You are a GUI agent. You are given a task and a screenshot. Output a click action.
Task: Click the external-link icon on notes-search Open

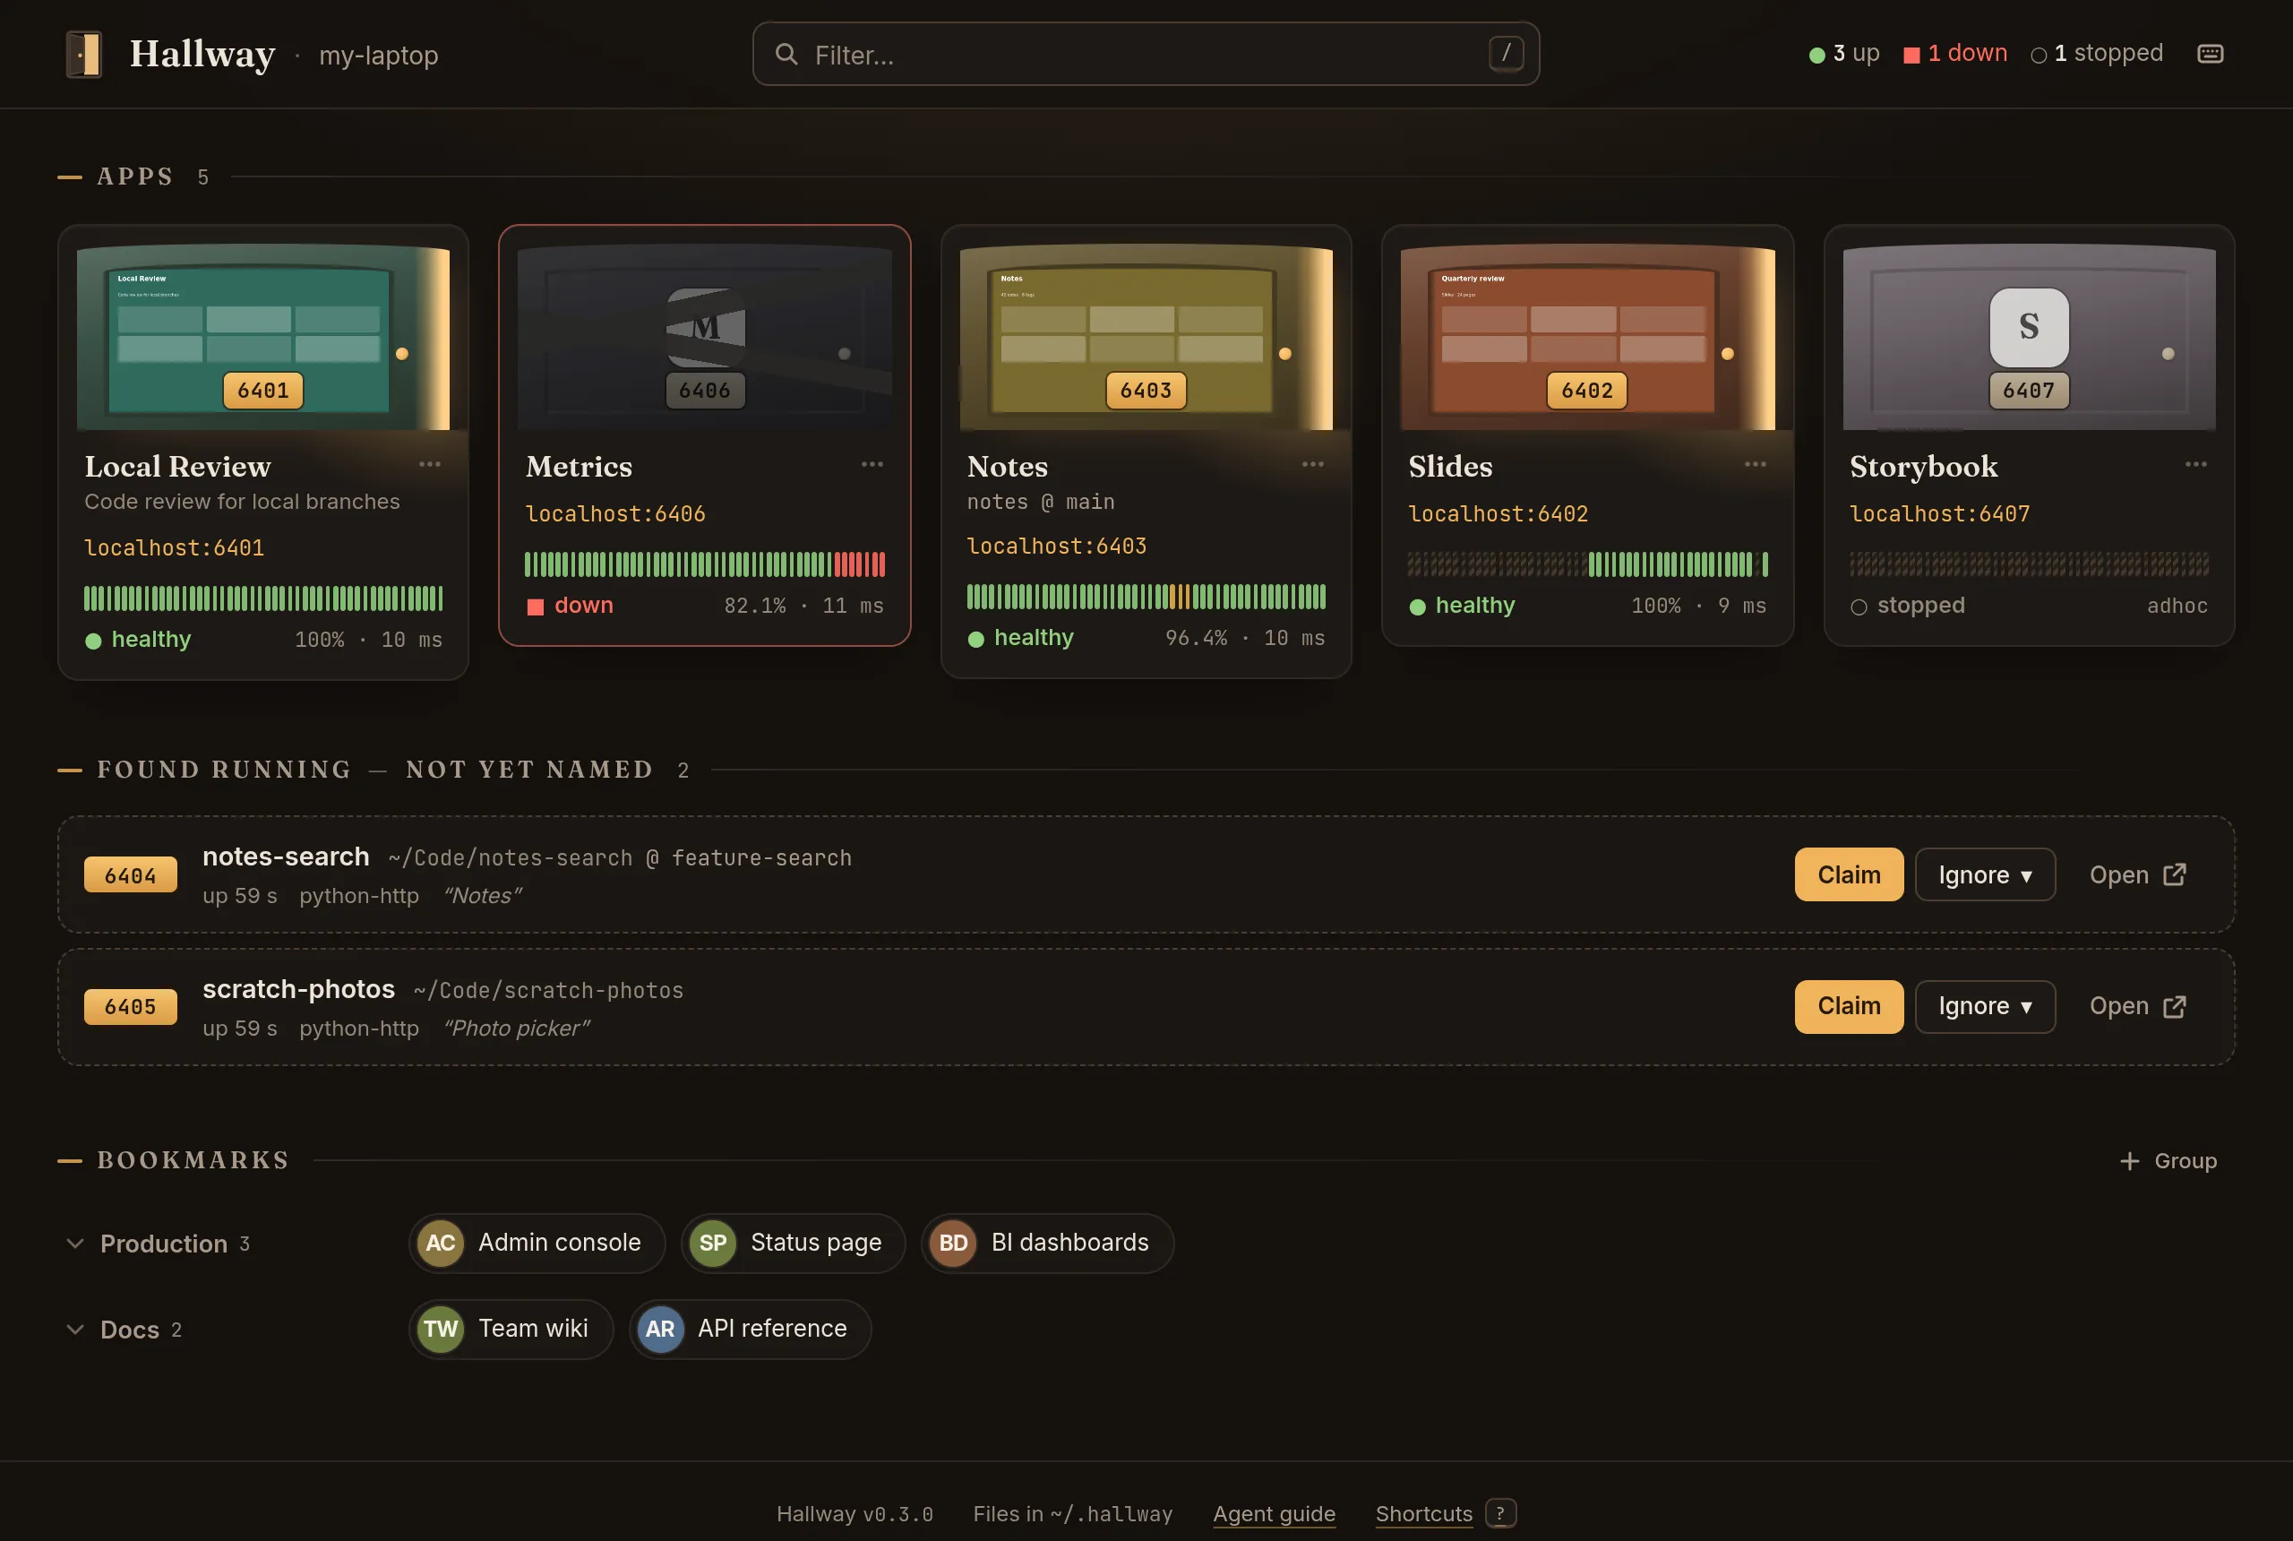(x=2174, y=874)
